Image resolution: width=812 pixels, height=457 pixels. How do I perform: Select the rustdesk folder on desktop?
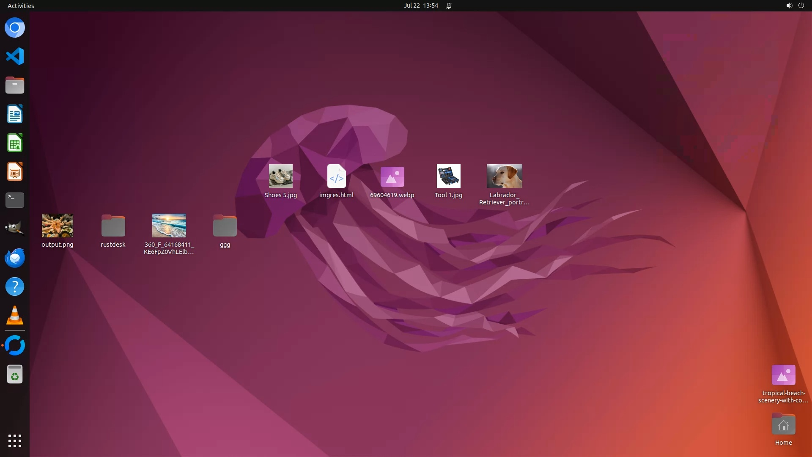[113, 226]
